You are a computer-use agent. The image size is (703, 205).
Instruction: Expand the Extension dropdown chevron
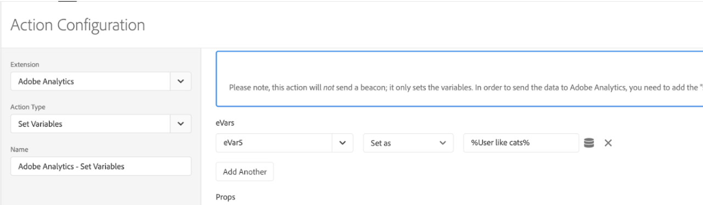click(x=181, y=81)
